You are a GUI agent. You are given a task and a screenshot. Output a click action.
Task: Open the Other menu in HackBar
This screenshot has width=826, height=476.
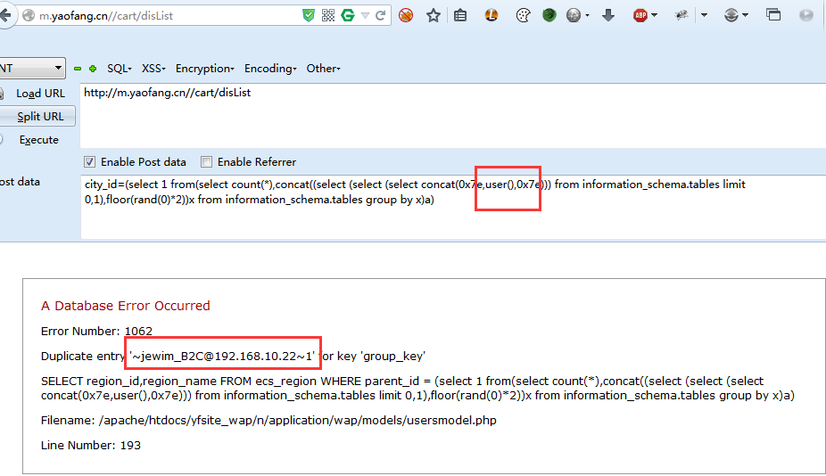pos(324,69)
